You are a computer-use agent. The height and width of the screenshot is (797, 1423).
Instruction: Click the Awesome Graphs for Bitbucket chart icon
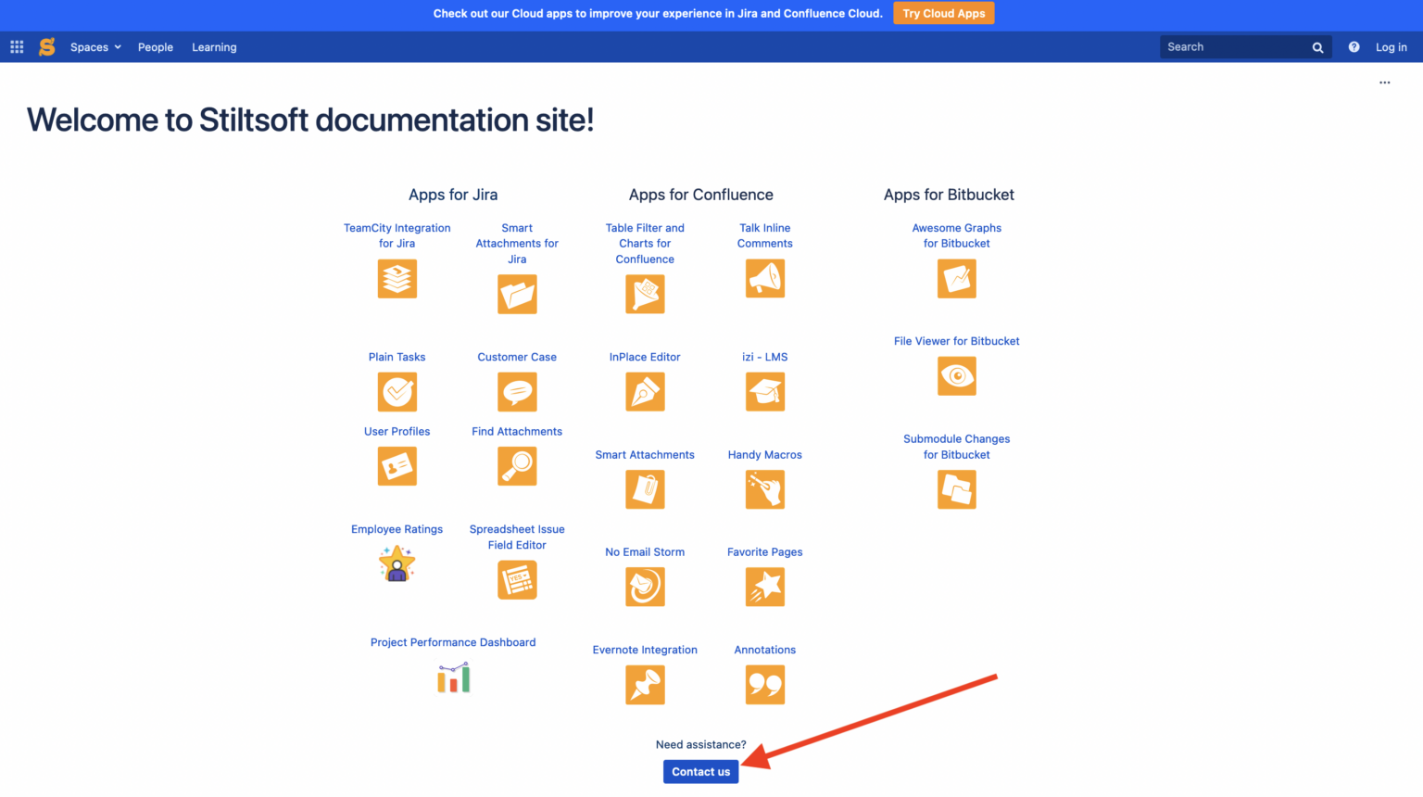(x=956, y=278)
